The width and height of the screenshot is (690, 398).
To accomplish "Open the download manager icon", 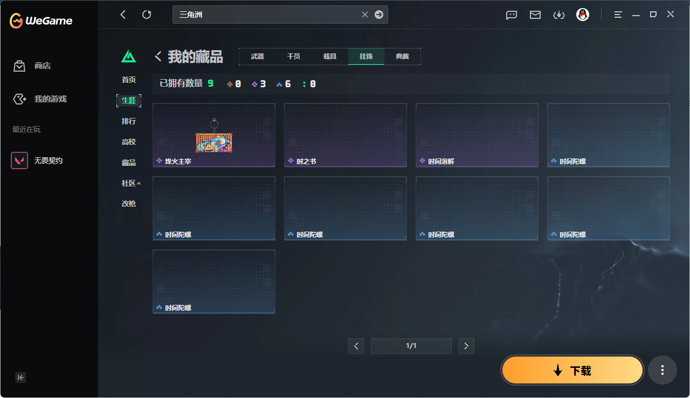I will click(x=559, y=15).
